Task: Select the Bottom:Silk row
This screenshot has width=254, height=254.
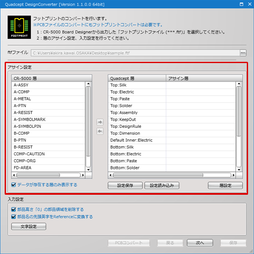Action: coord(172,147)
